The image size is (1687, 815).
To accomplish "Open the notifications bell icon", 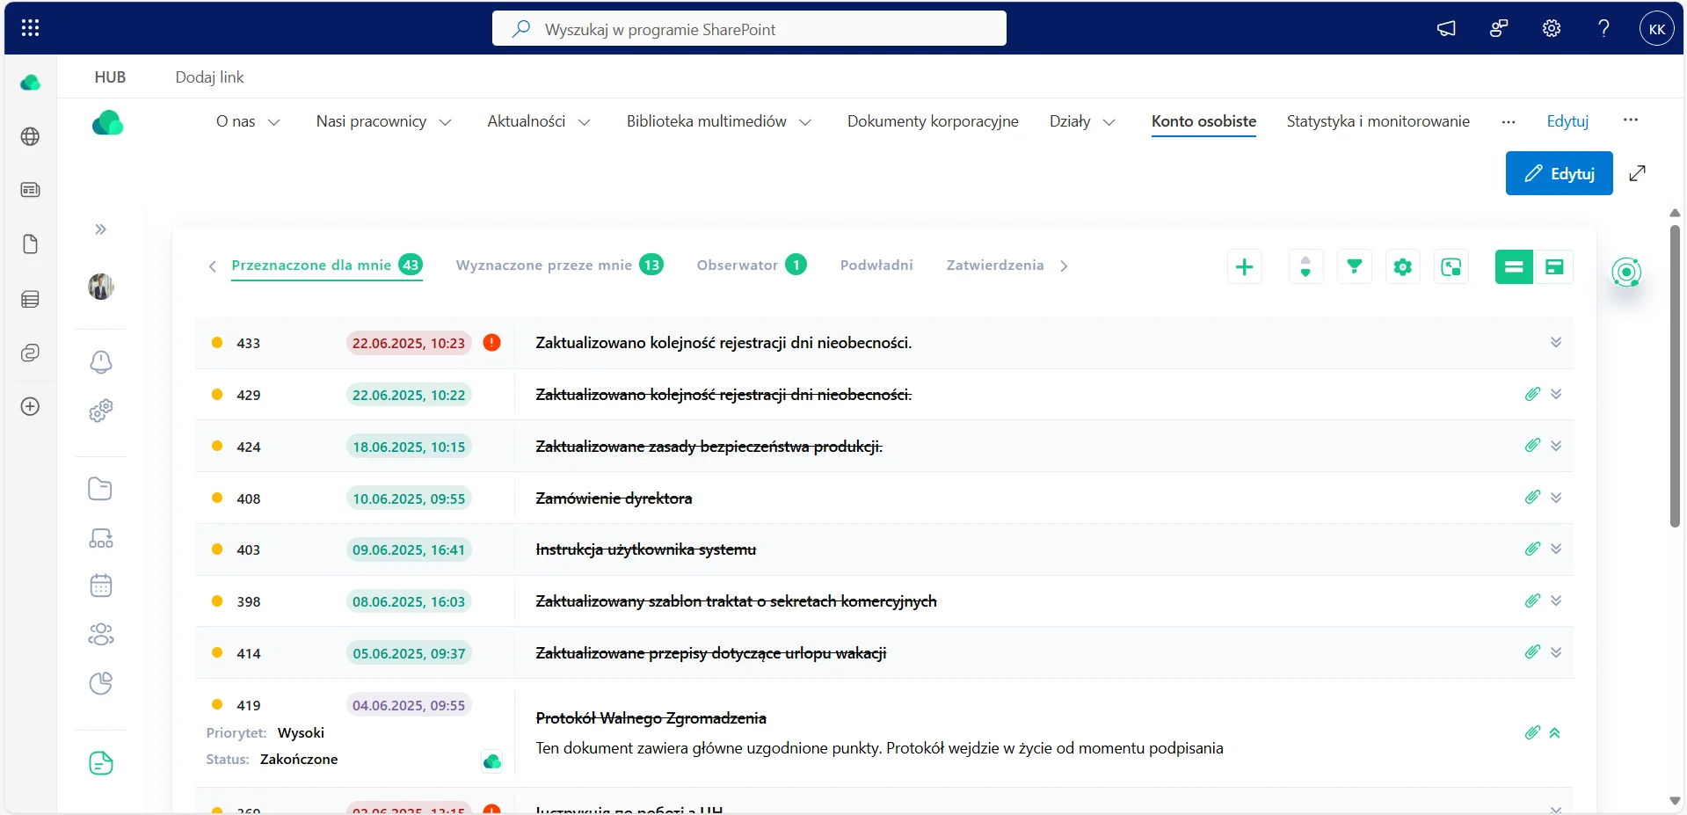I will (101, 361).
